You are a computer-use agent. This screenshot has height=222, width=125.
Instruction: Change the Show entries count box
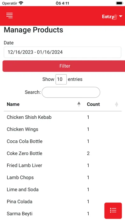pyautogui.click(x=61, y=79)
